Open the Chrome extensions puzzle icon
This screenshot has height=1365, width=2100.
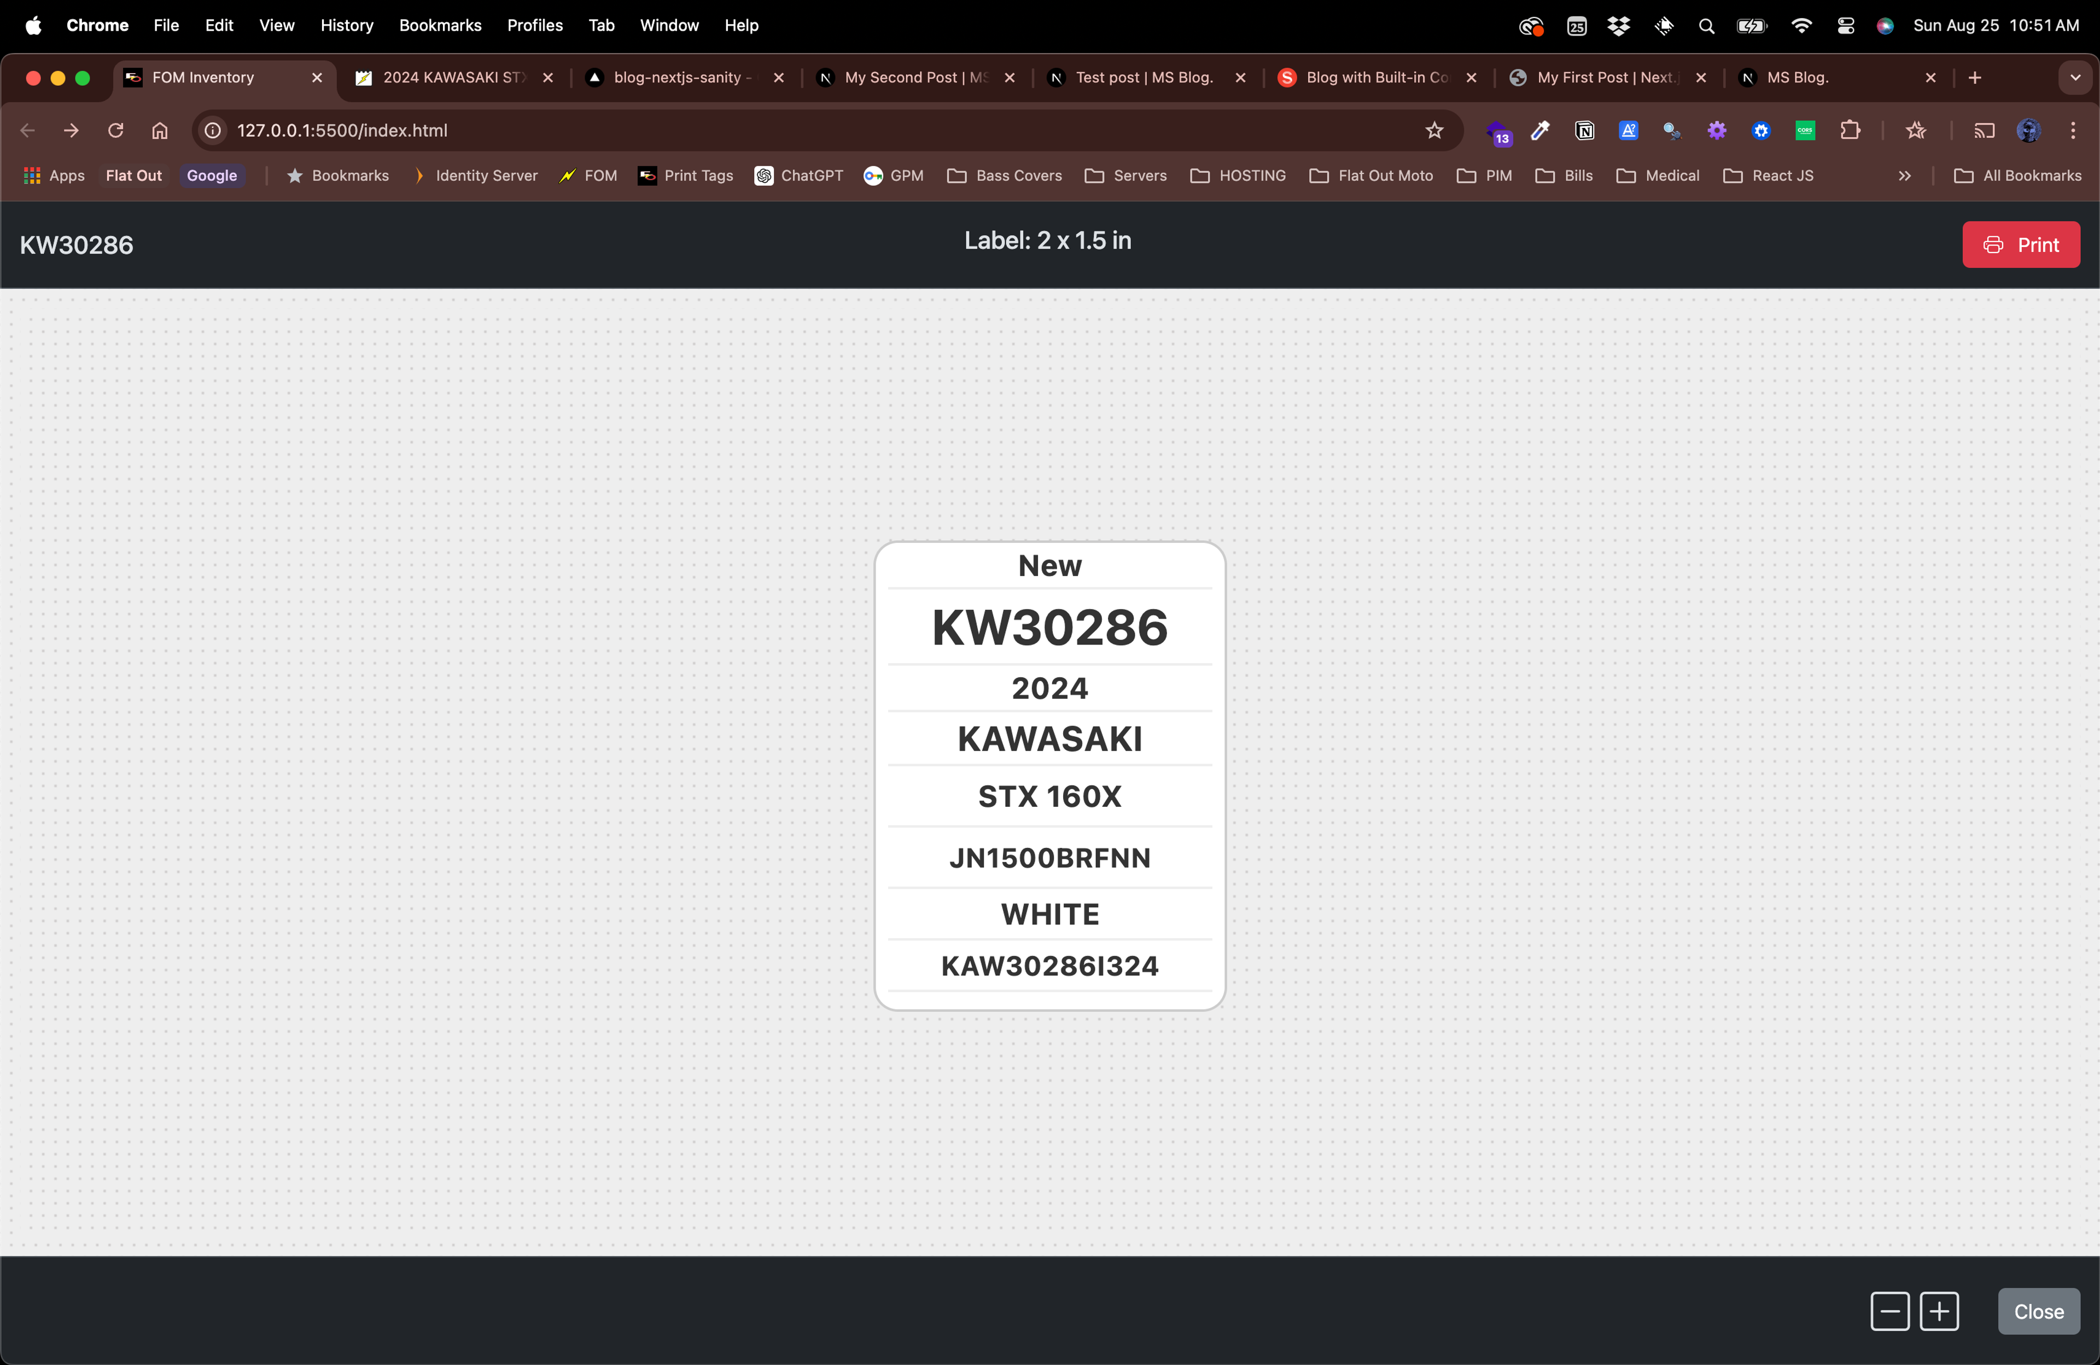1850,131
